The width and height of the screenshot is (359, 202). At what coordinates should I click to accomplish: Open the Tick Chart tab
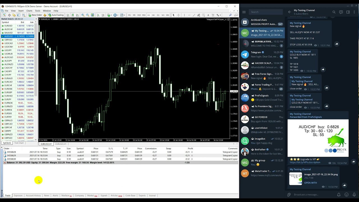pos(19,143)
